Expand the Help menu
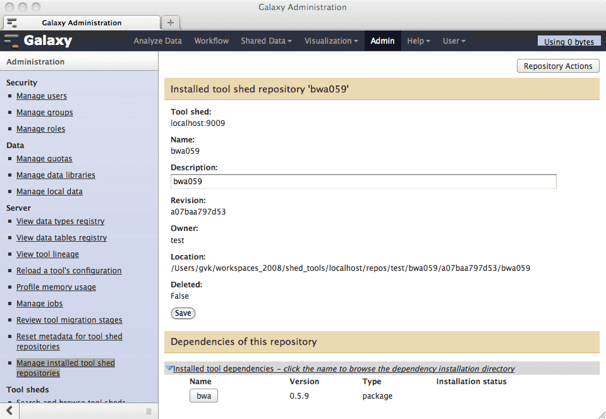The image size is (606, 419). pyautogui.click(x=418, y=41)
